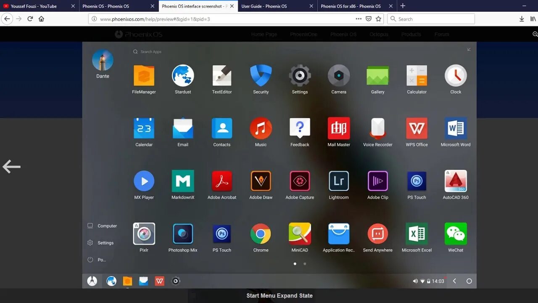Image resolution: width=538 pixels, height=303 pixels.
Task: Open the Firefox downloads arrow
Action: (522, 19)
